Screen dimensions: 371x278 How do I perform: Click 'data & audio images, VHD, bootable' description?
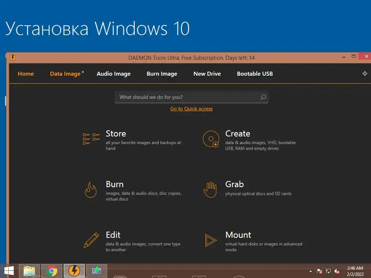(x=260, y=143)
